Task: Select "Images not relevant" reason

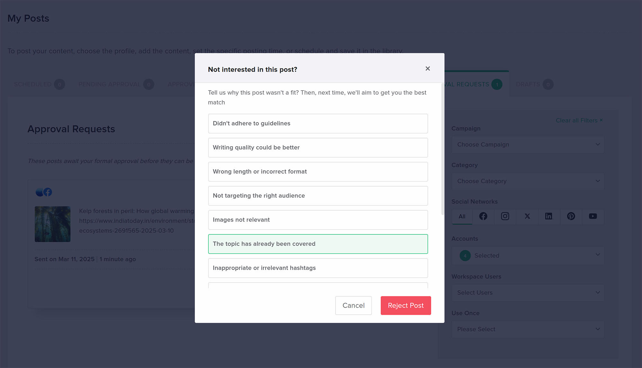Action: 318,220
